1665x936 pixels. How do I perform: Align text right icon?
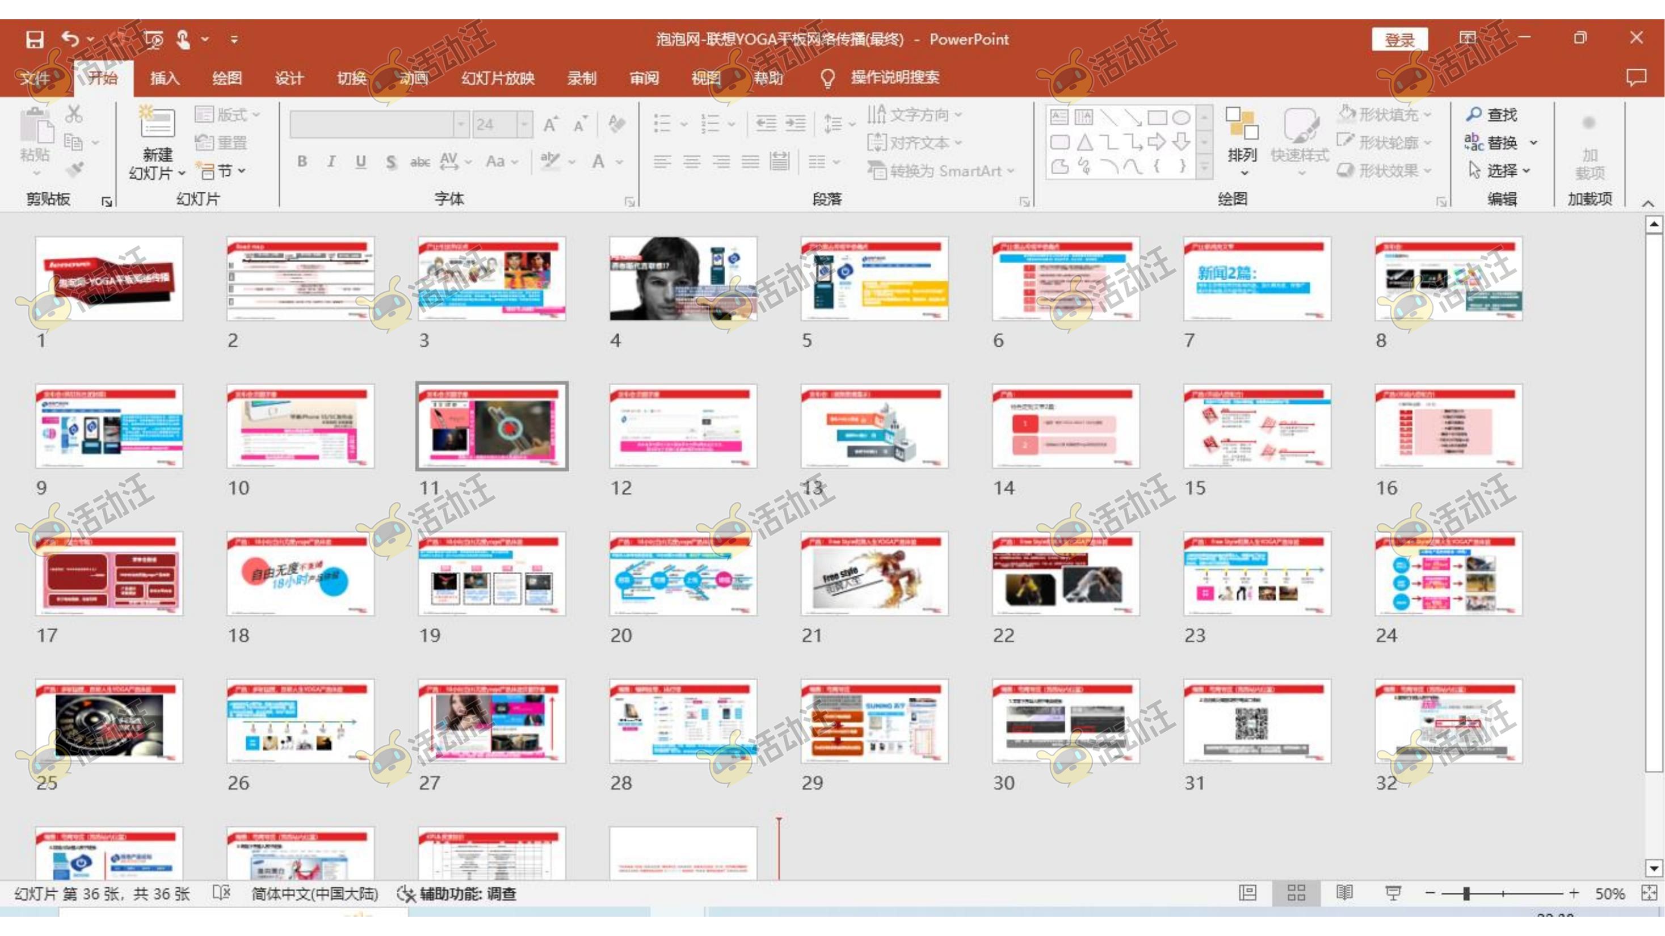coord(721,162)
